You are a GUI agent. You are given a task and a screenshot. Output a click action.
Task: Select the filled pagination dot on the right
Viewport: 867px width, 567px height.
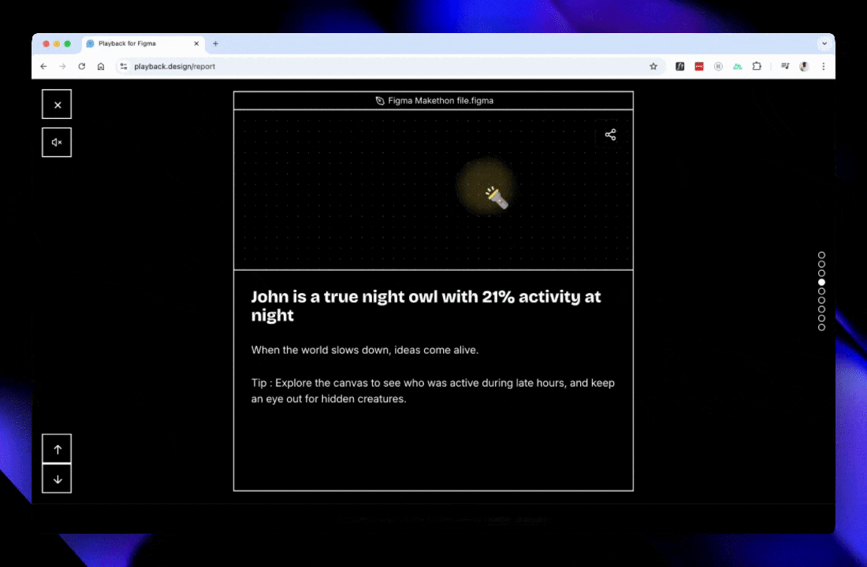821,282
